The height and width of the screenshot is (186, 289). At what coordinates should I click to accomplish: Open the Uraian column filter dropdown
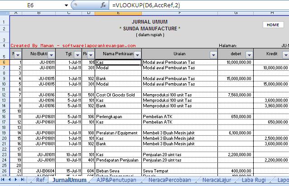pyautogui.click(x=213, y=55)
